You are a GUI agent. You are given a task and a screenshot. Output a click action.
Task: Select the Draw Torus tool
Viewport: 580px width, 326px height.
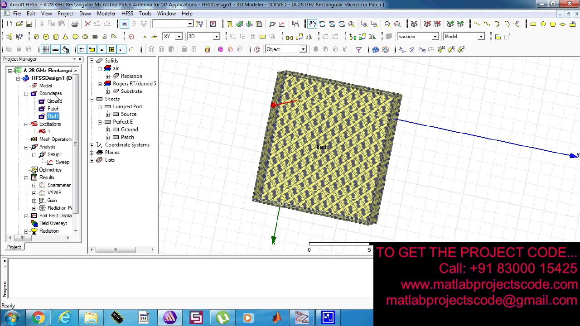coord(85,37)
